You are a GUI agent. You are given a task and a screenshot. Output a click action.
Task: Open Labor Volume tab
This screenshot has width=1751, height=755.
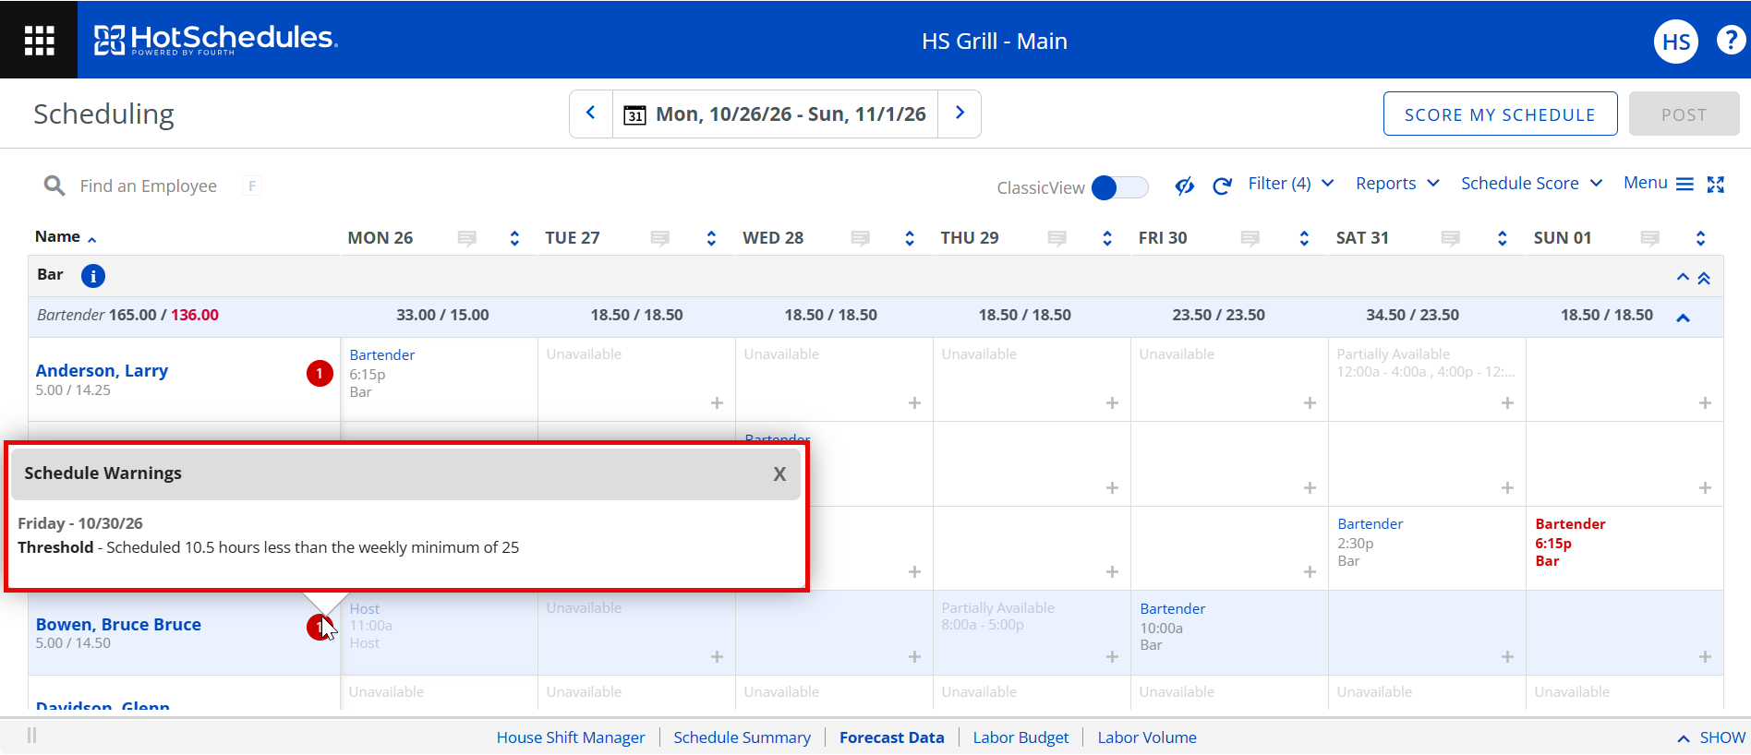point(1147,737)
